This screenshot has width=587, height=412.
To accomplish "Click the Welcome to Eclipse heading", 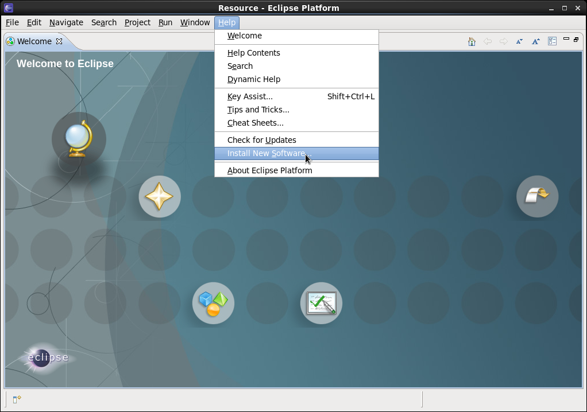I will [65, 64].
